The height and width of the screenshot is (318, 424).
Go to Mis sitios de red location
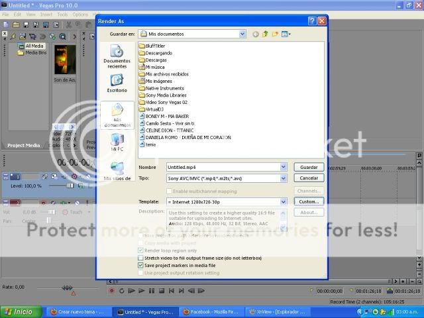point(117,171)
